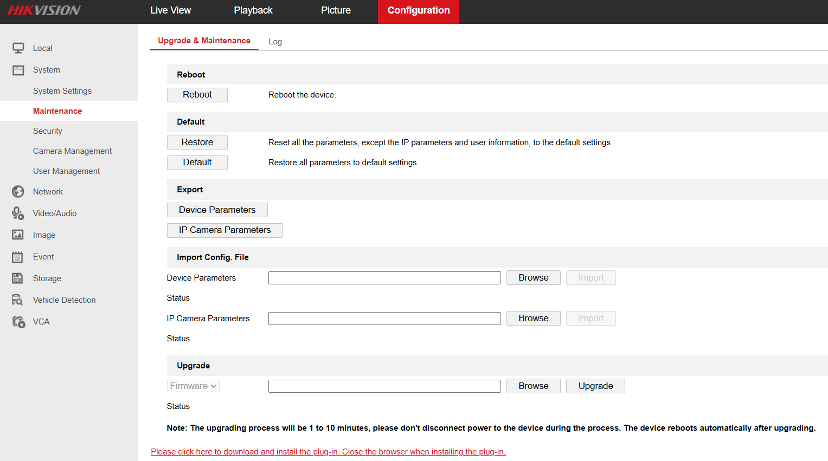Open Event via its calendar icon
The image size is (828, 461).
click(18, 257)
